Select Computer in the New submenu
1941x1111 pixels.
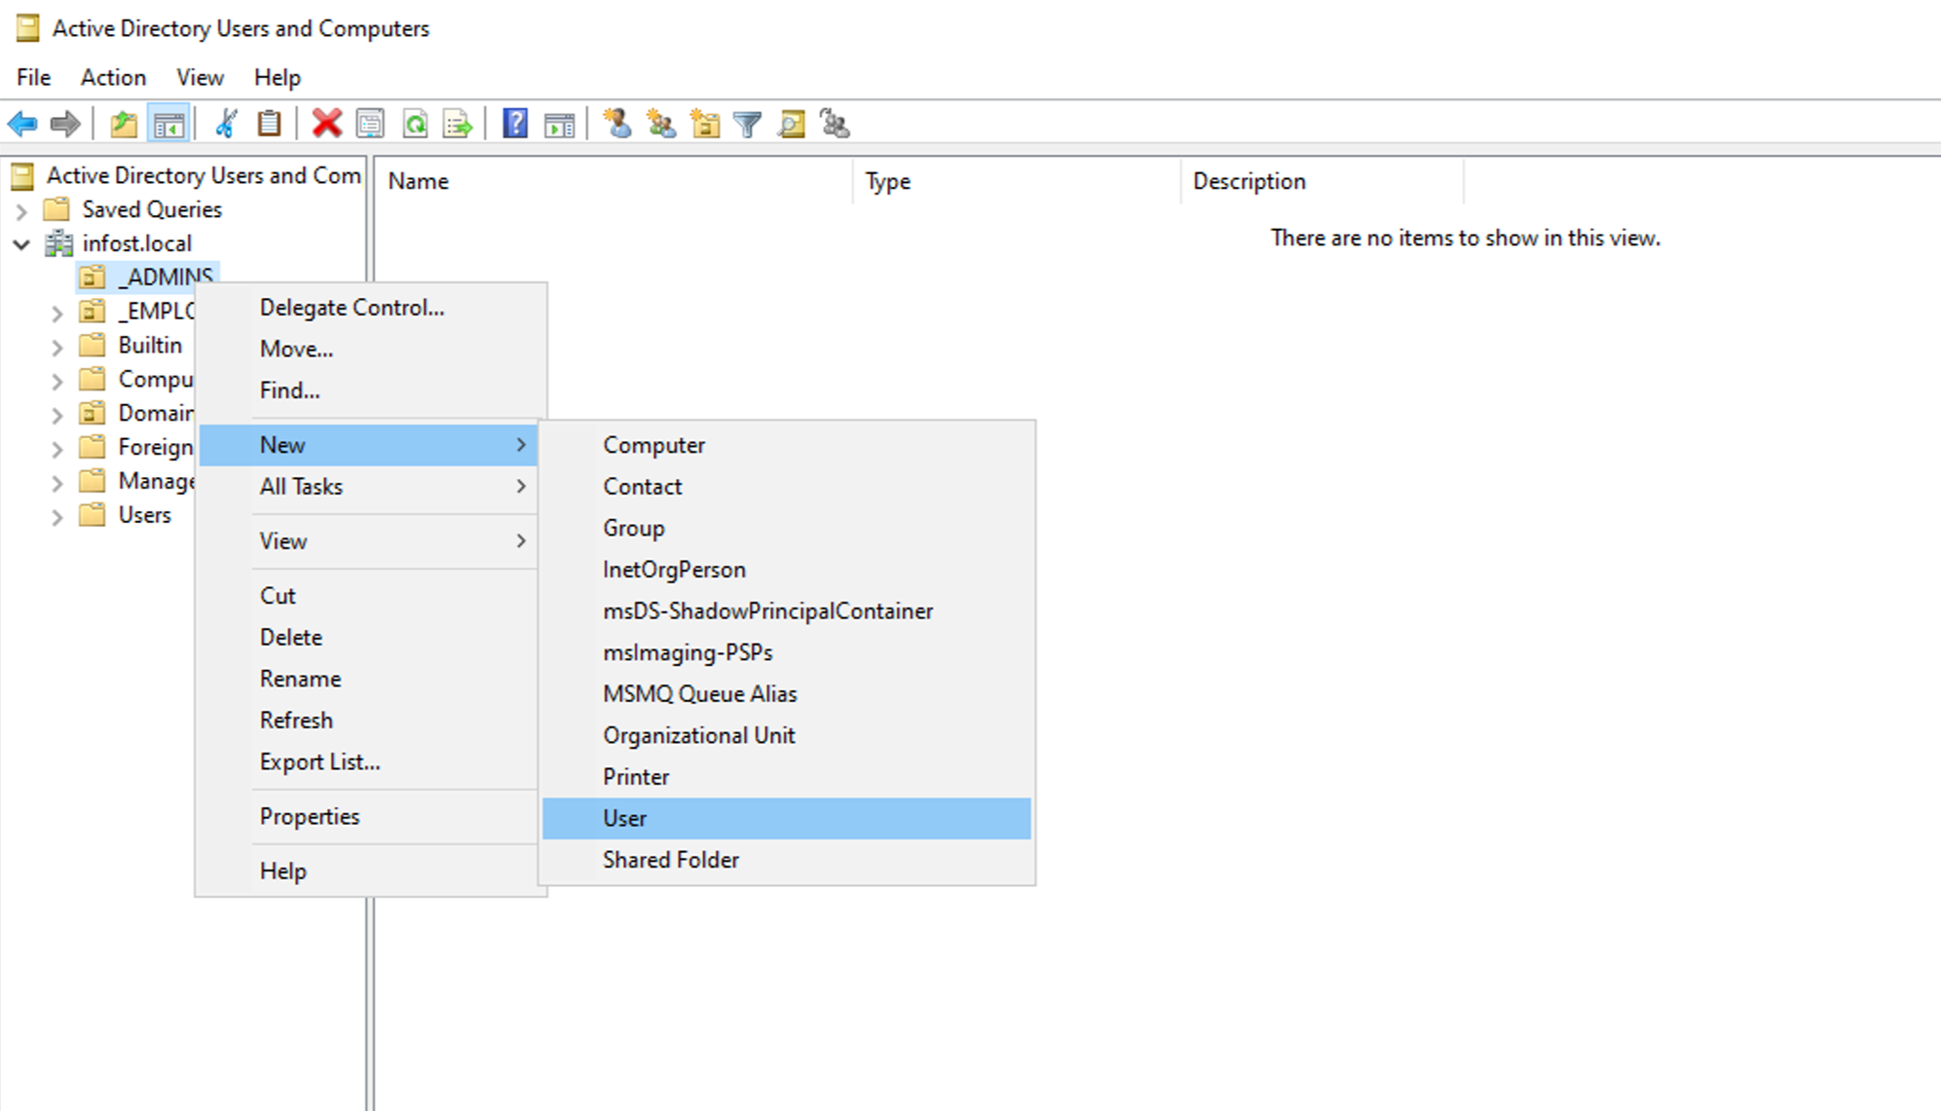click(x=787, y=445)
